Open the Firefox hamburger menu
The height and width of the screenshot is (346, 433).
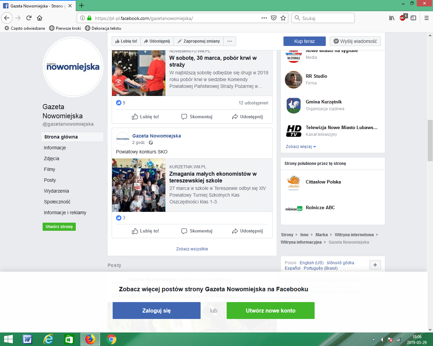coord(426,18)
